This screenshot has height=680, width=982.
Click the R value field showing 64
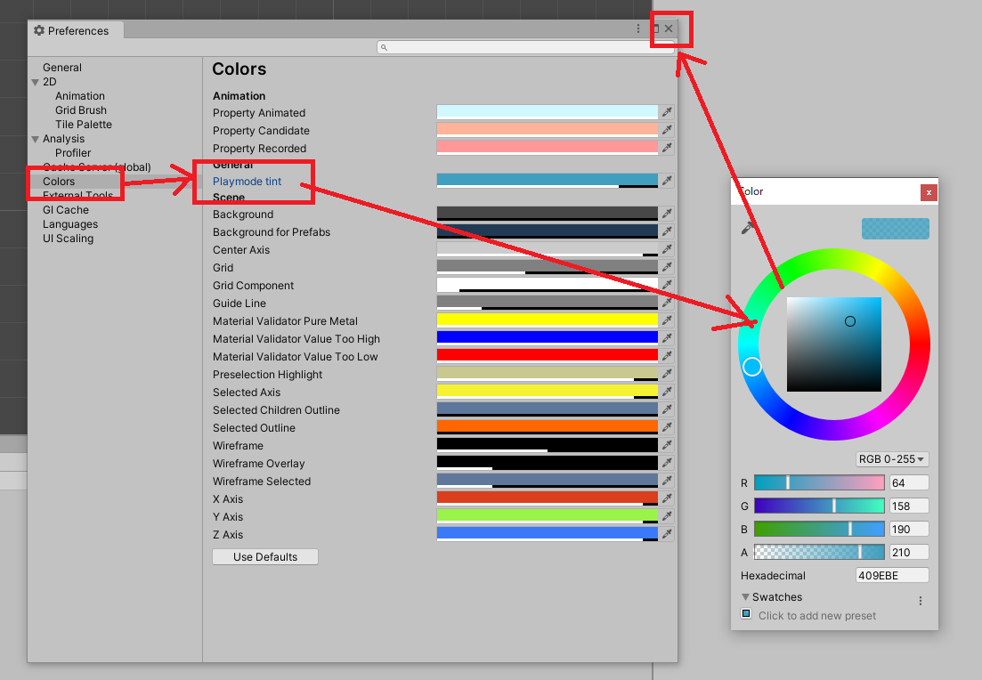click(x=909, y=482)
